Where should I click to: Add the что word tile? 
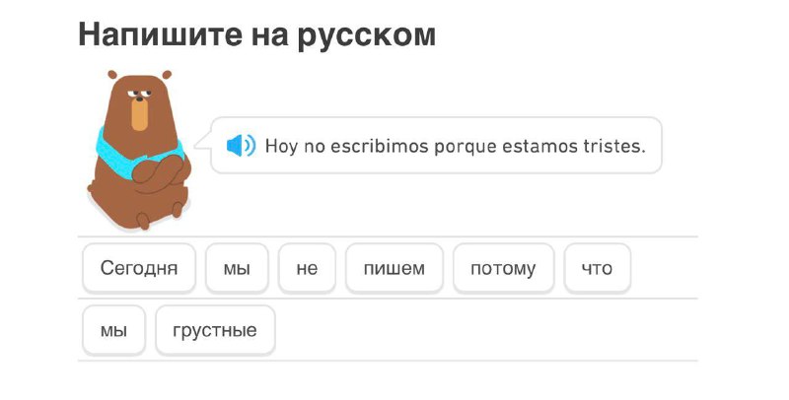click(x=598, y=268)
